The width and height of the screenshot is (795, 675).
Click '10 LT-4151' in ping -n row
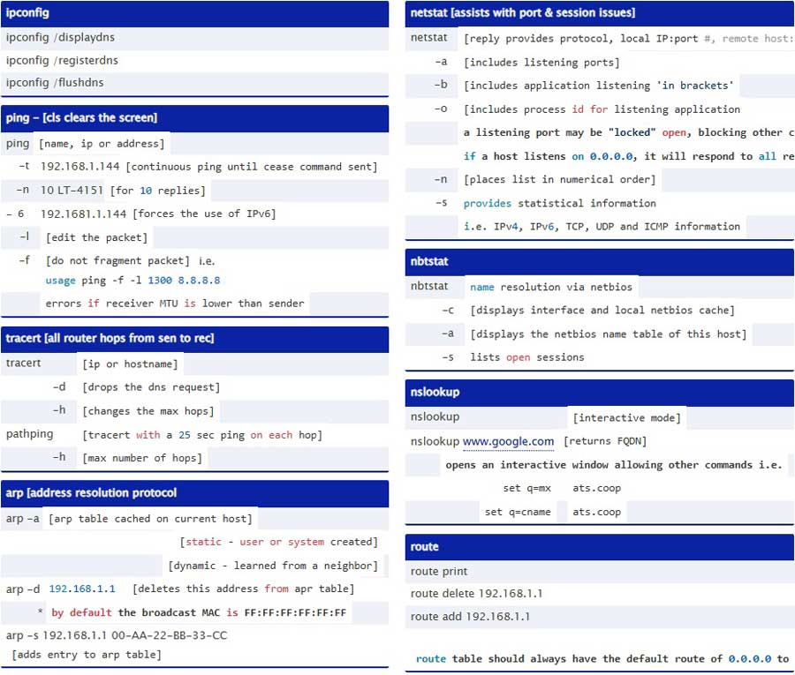tap(72, 191)
